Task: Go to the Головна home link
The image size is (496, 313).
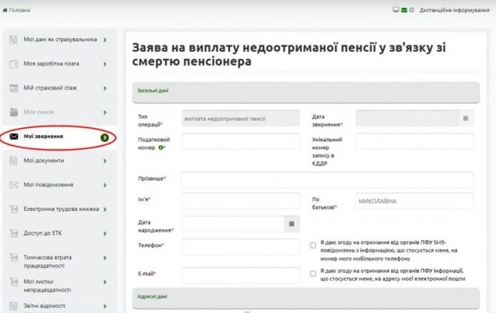Action: 17,10
